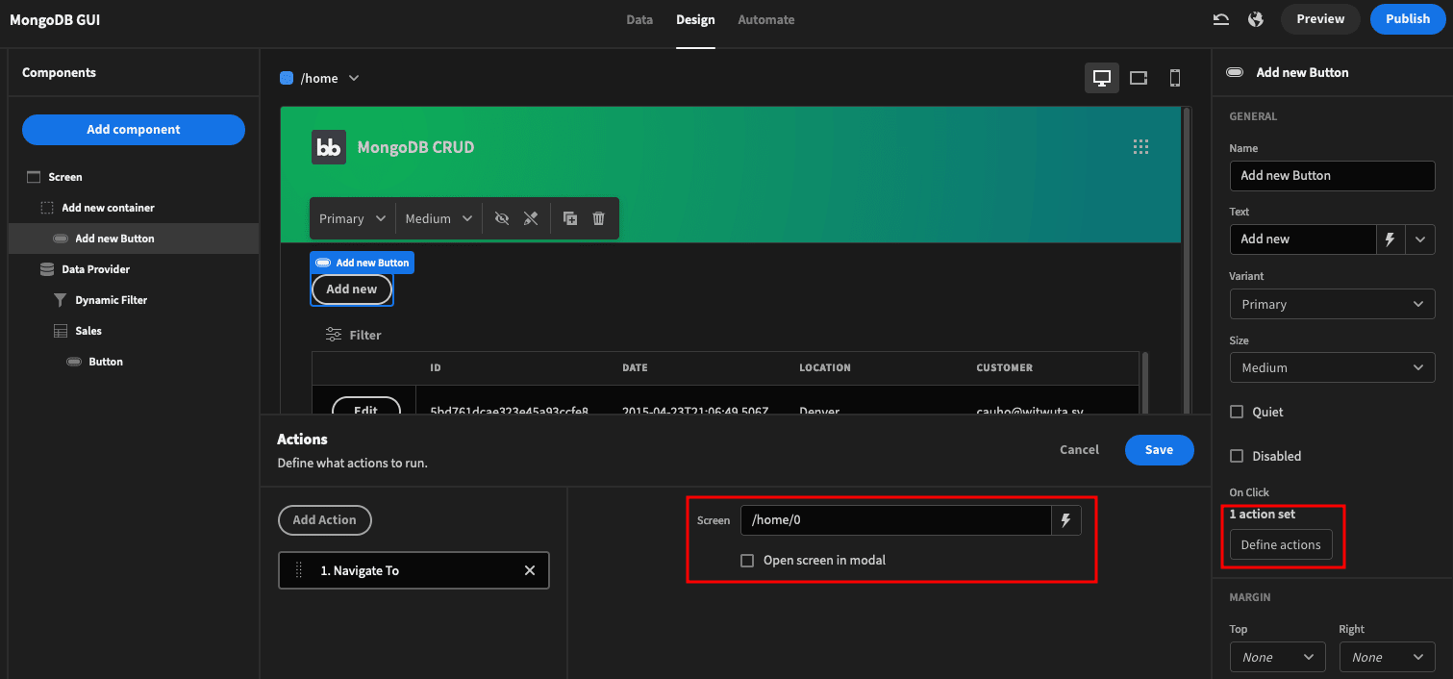Expand the Text field options chevron
1453x679 pixels.
[1420, 239]
